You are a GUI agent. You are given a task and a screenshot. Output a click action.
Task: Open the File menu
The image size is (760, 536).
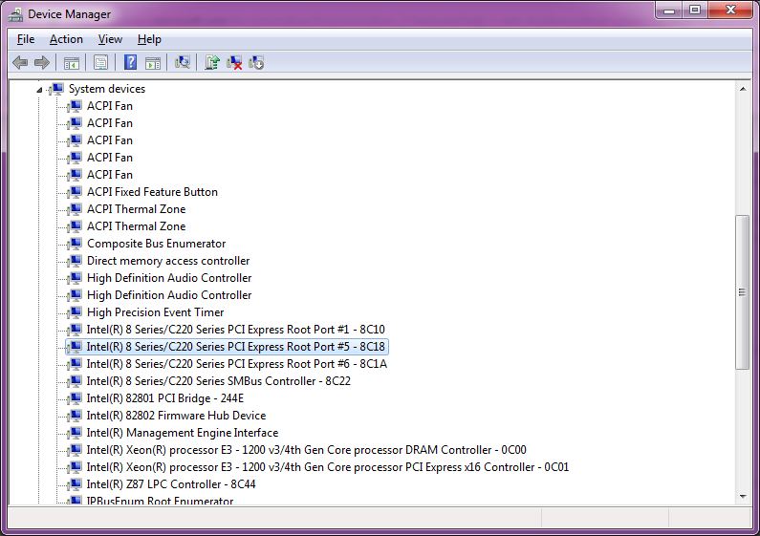(26, 39)
